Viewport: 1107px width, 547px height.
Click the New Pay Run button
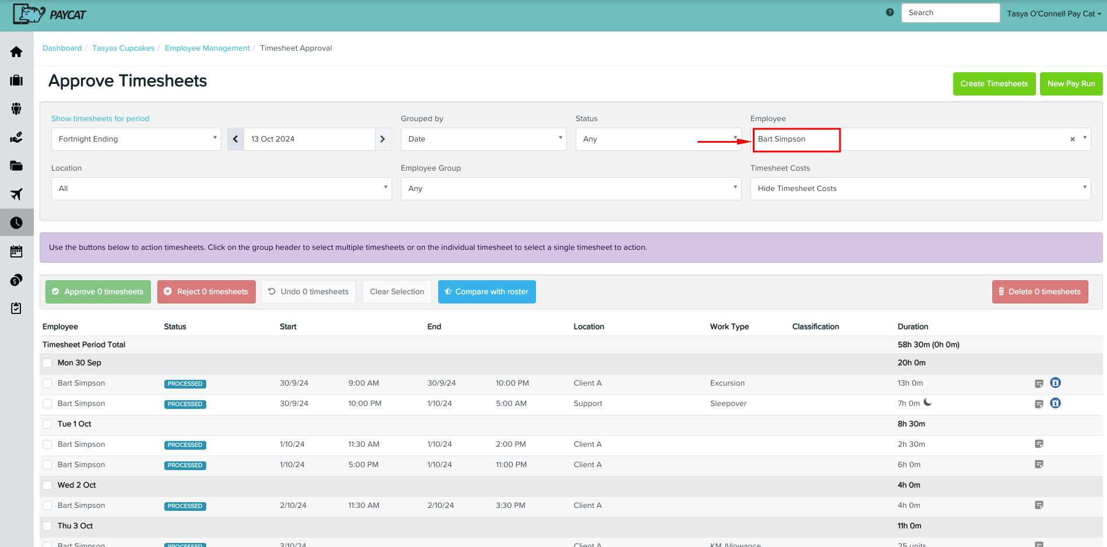tap(1071, 83)
